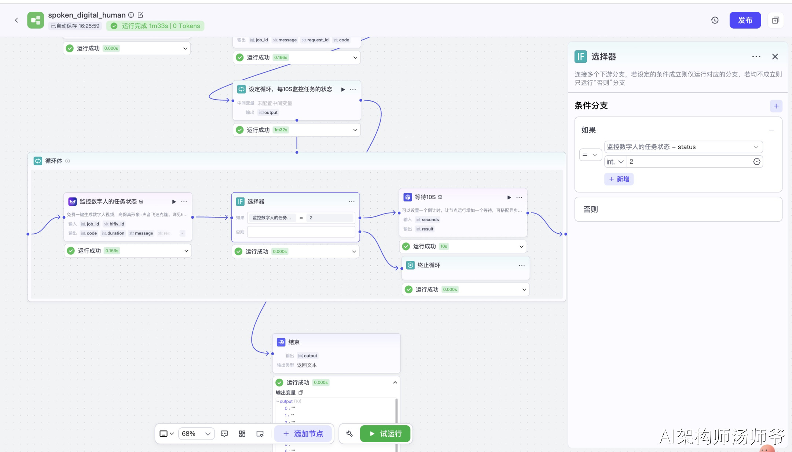This screenshot has width=792, height=452.
Task: Remove the 如果 branch minus icon
Action: [771, 130]
